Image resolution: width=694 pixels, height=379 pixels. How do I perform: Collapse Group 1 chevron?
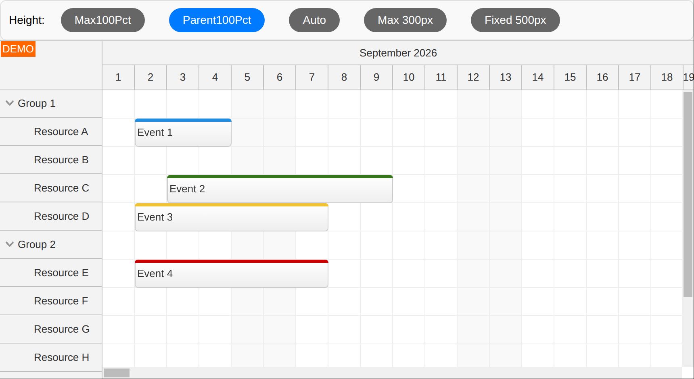(10, 103)
